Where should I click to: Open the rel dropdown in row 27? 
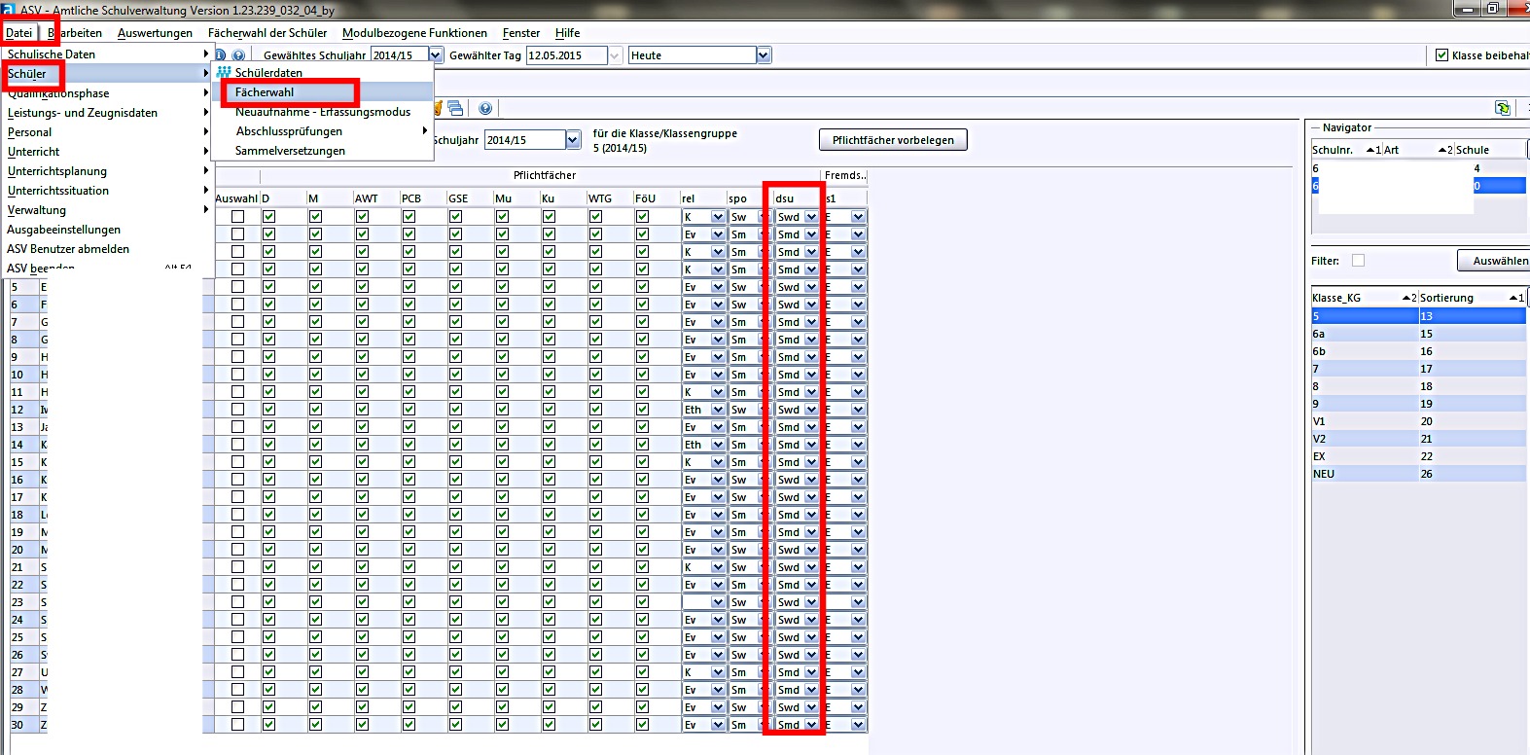[718, 672]
